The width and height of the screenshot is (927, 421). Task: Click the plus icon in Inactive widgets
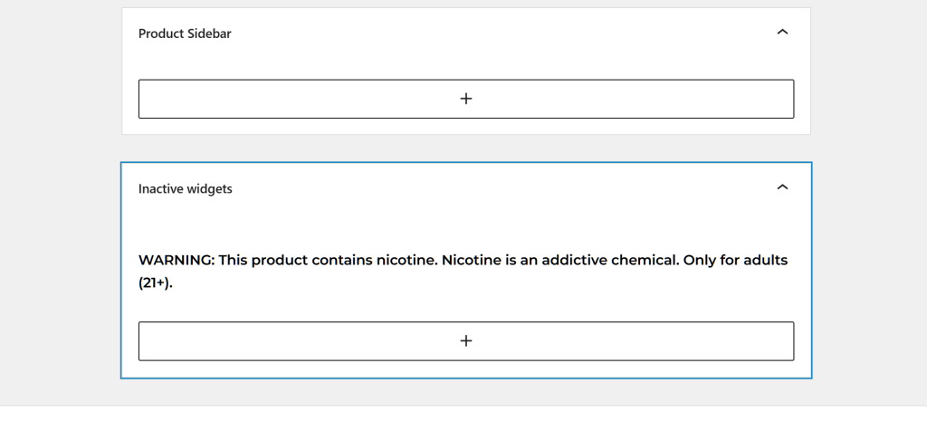tap(466, 340)
